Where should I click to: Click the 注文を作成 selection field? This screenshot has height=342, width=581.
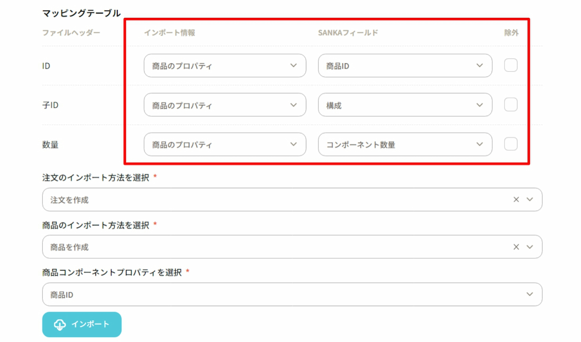point(271,200)
